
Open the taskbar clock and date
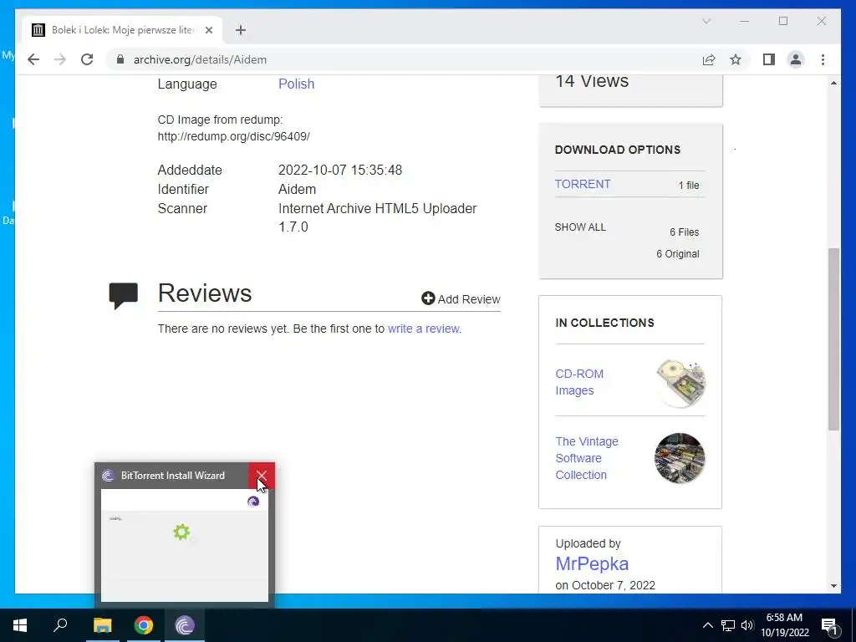click(x=784, y=625)
